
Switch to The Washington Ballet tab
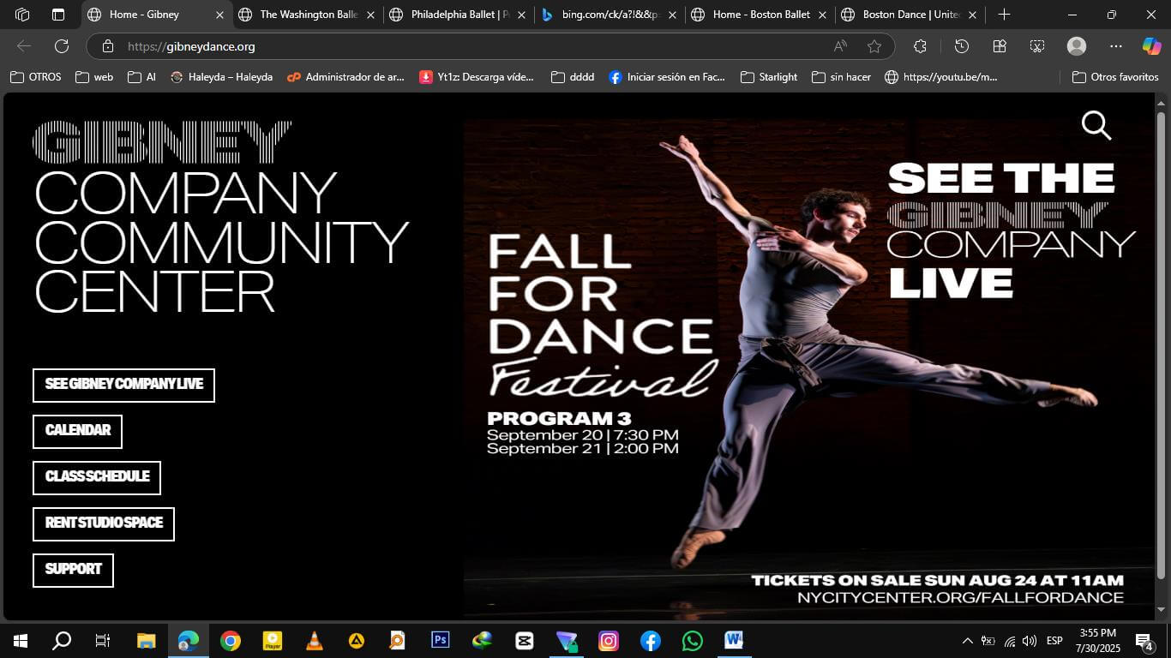pyautogui.click(x=309, y=15)
